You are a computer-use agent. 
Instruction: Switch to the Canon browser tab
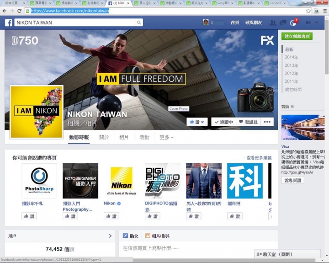[x=276, y=3]
